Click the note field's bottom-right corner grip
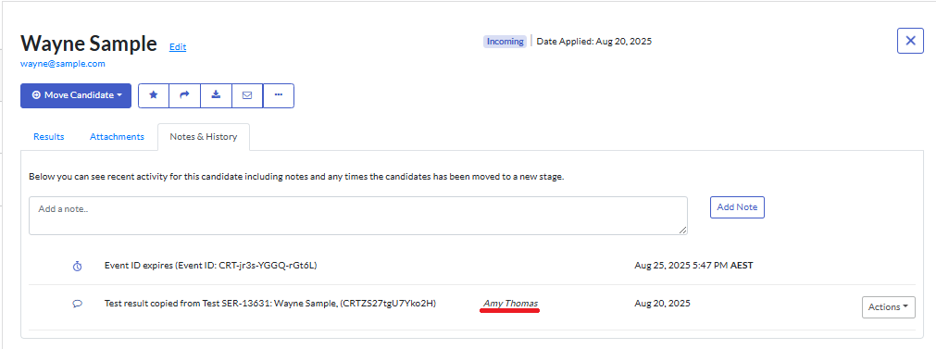936x349 pixels. coord(683,231)
